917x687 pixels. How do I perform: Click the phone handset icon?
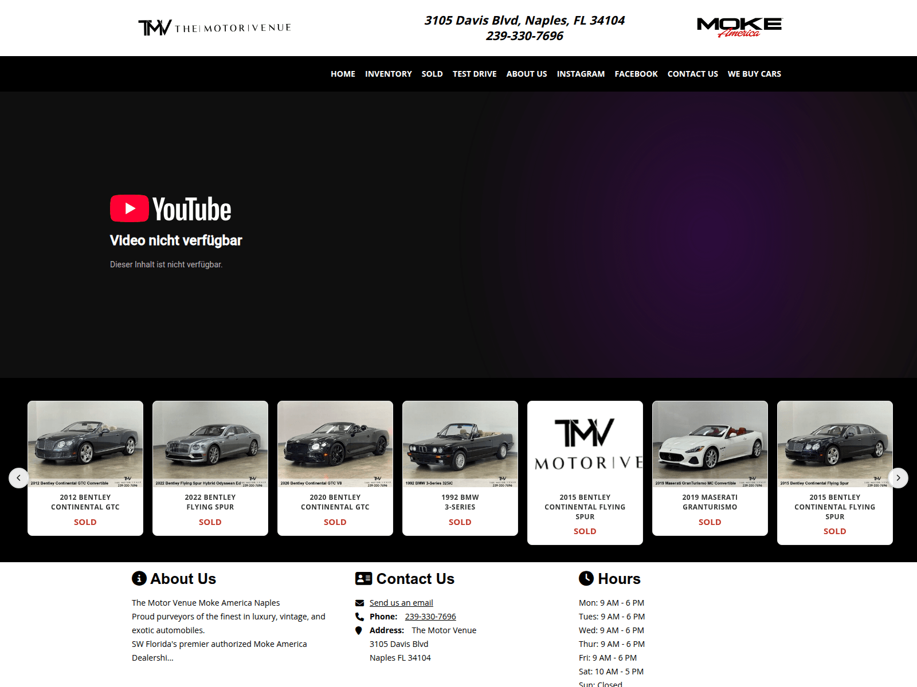(x=359, y=617)
